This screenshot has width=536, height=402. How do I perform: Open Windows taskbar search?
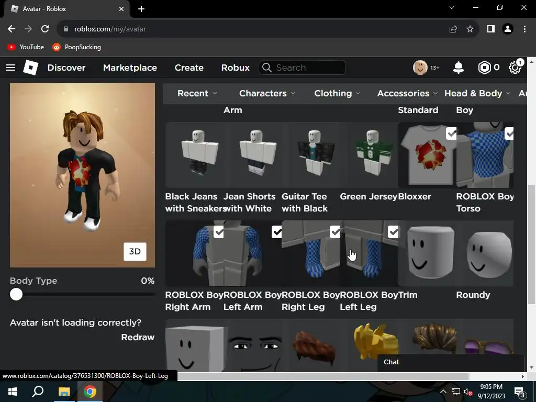coord(38,392)
